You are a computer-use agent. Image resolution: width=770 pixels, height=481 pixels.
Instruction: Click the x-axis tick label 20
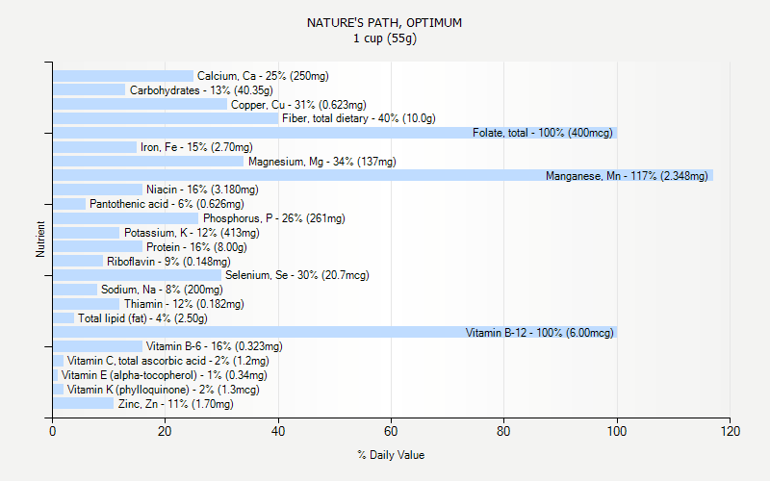[165, 431]
